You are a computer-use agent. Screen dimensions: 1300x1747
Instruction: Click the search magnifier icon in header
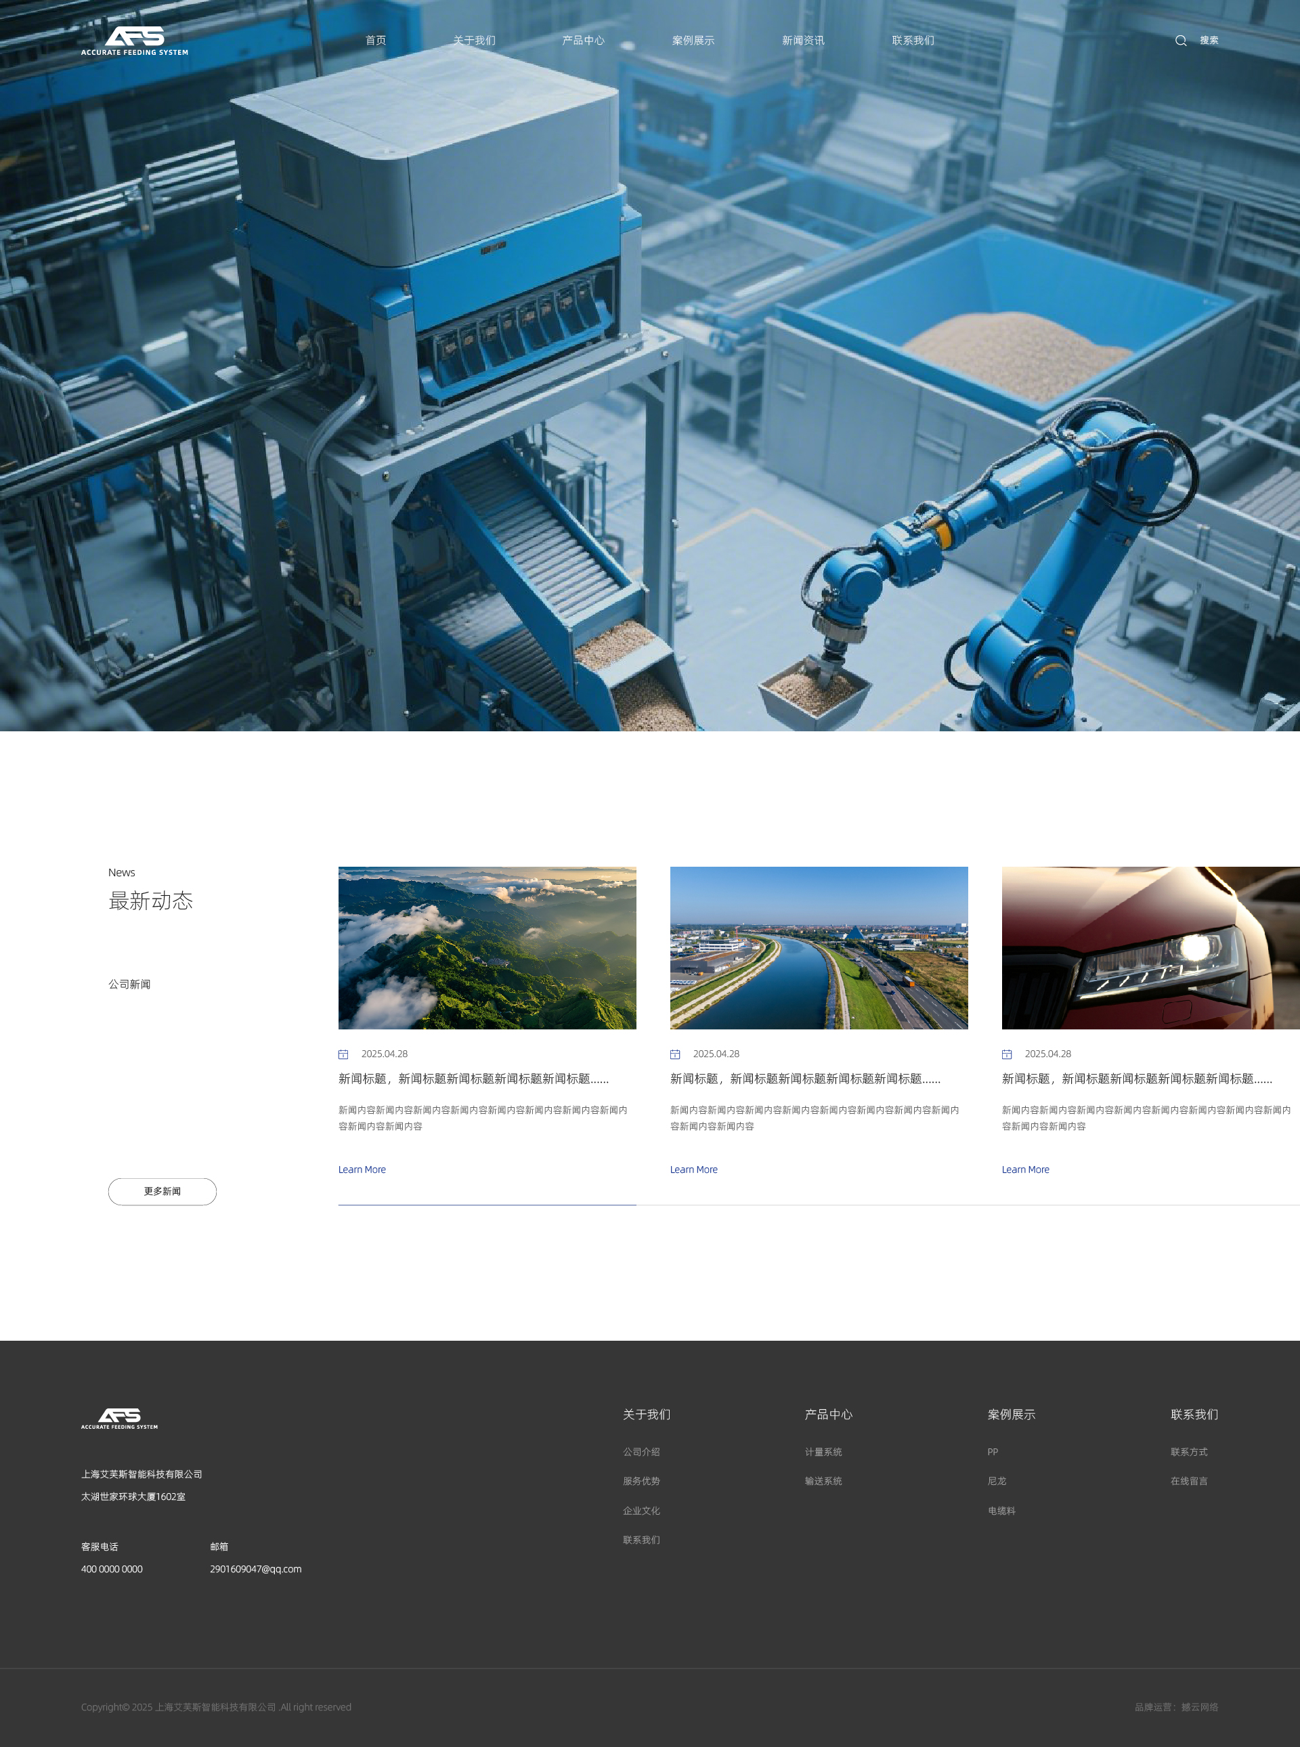[x=1180, y=41]
